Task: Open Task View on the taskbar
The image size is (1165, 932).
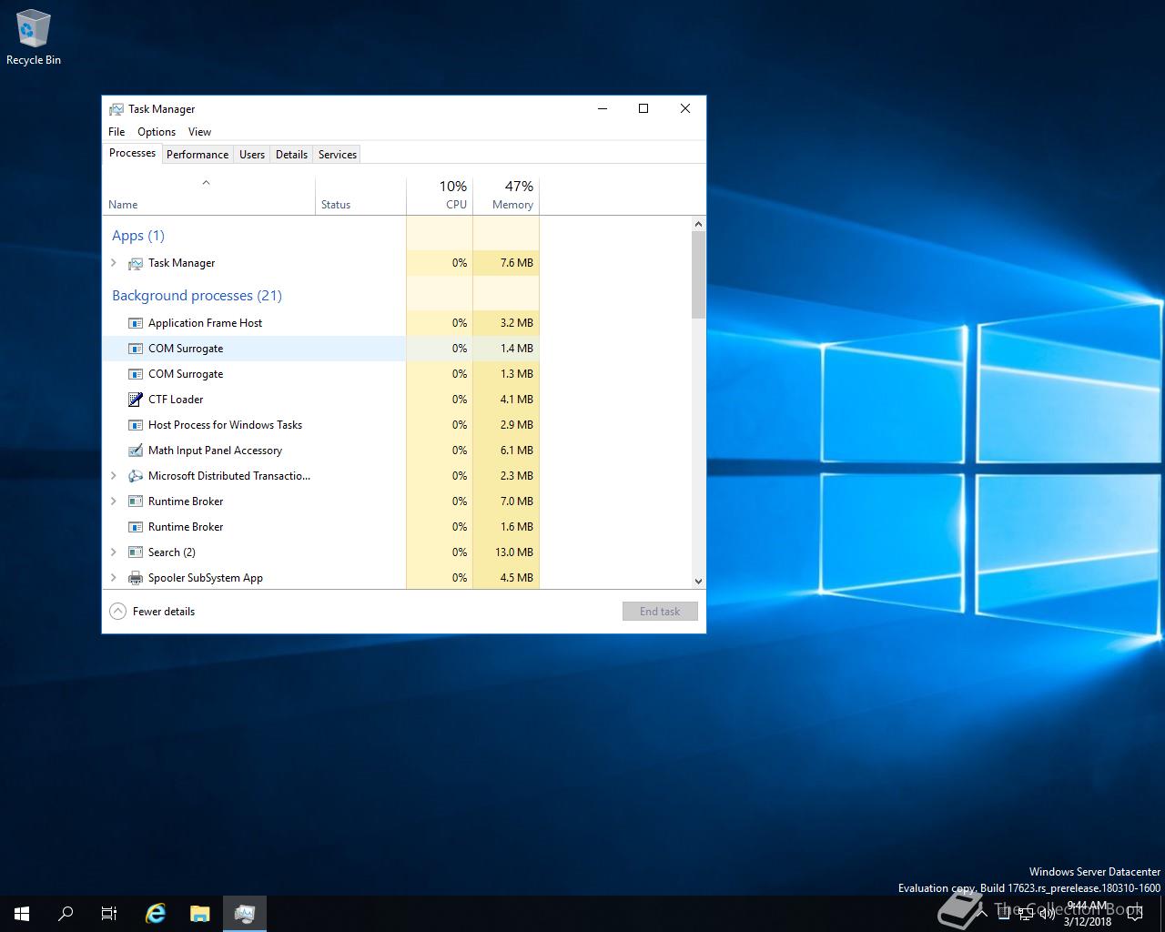Action: tap(109, 914)
